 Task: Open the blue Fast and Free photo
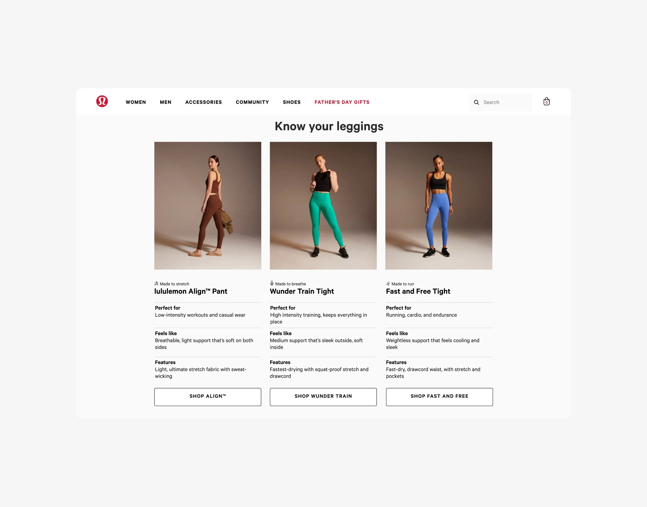click(438, 205)
